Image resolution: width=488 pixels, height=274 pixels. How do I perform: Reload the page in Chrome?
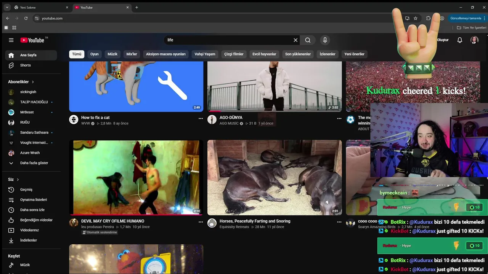(26, 18)
